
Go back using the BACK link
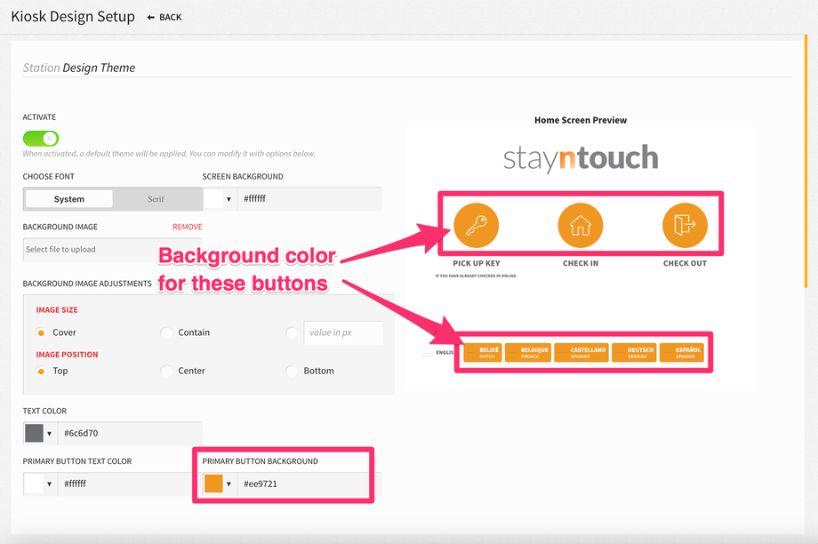[x=164, y=17]
